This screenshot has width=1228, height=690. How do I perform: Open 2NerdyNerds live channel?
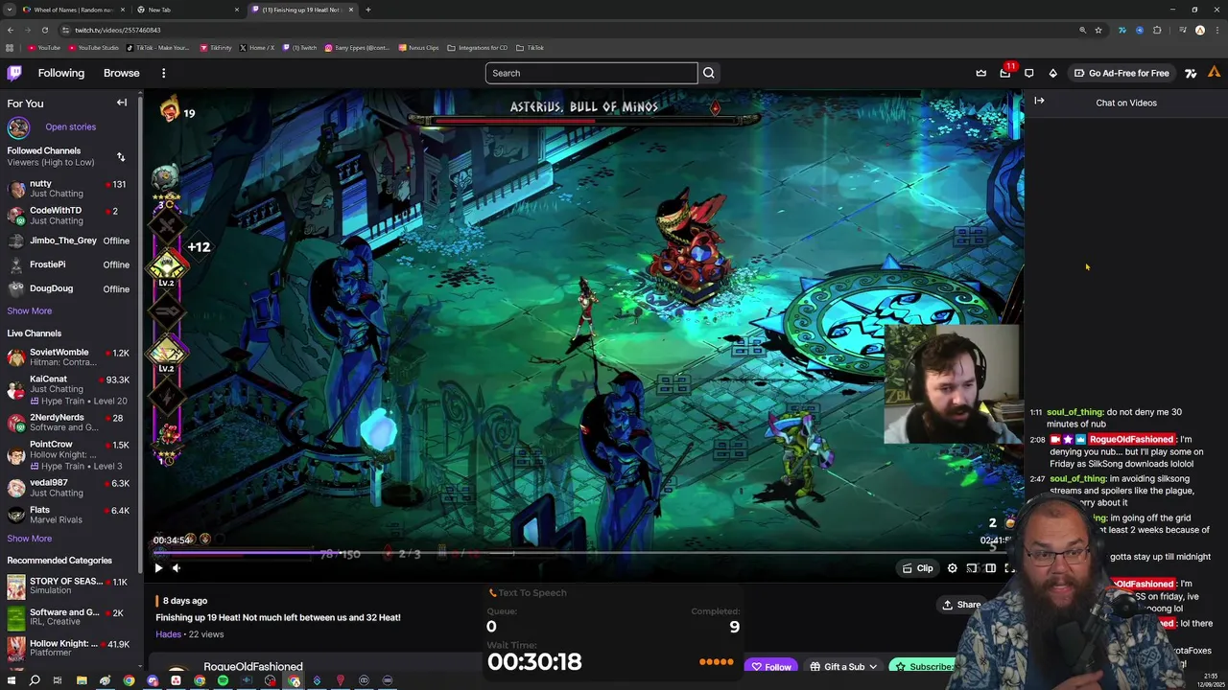(67, 422)
